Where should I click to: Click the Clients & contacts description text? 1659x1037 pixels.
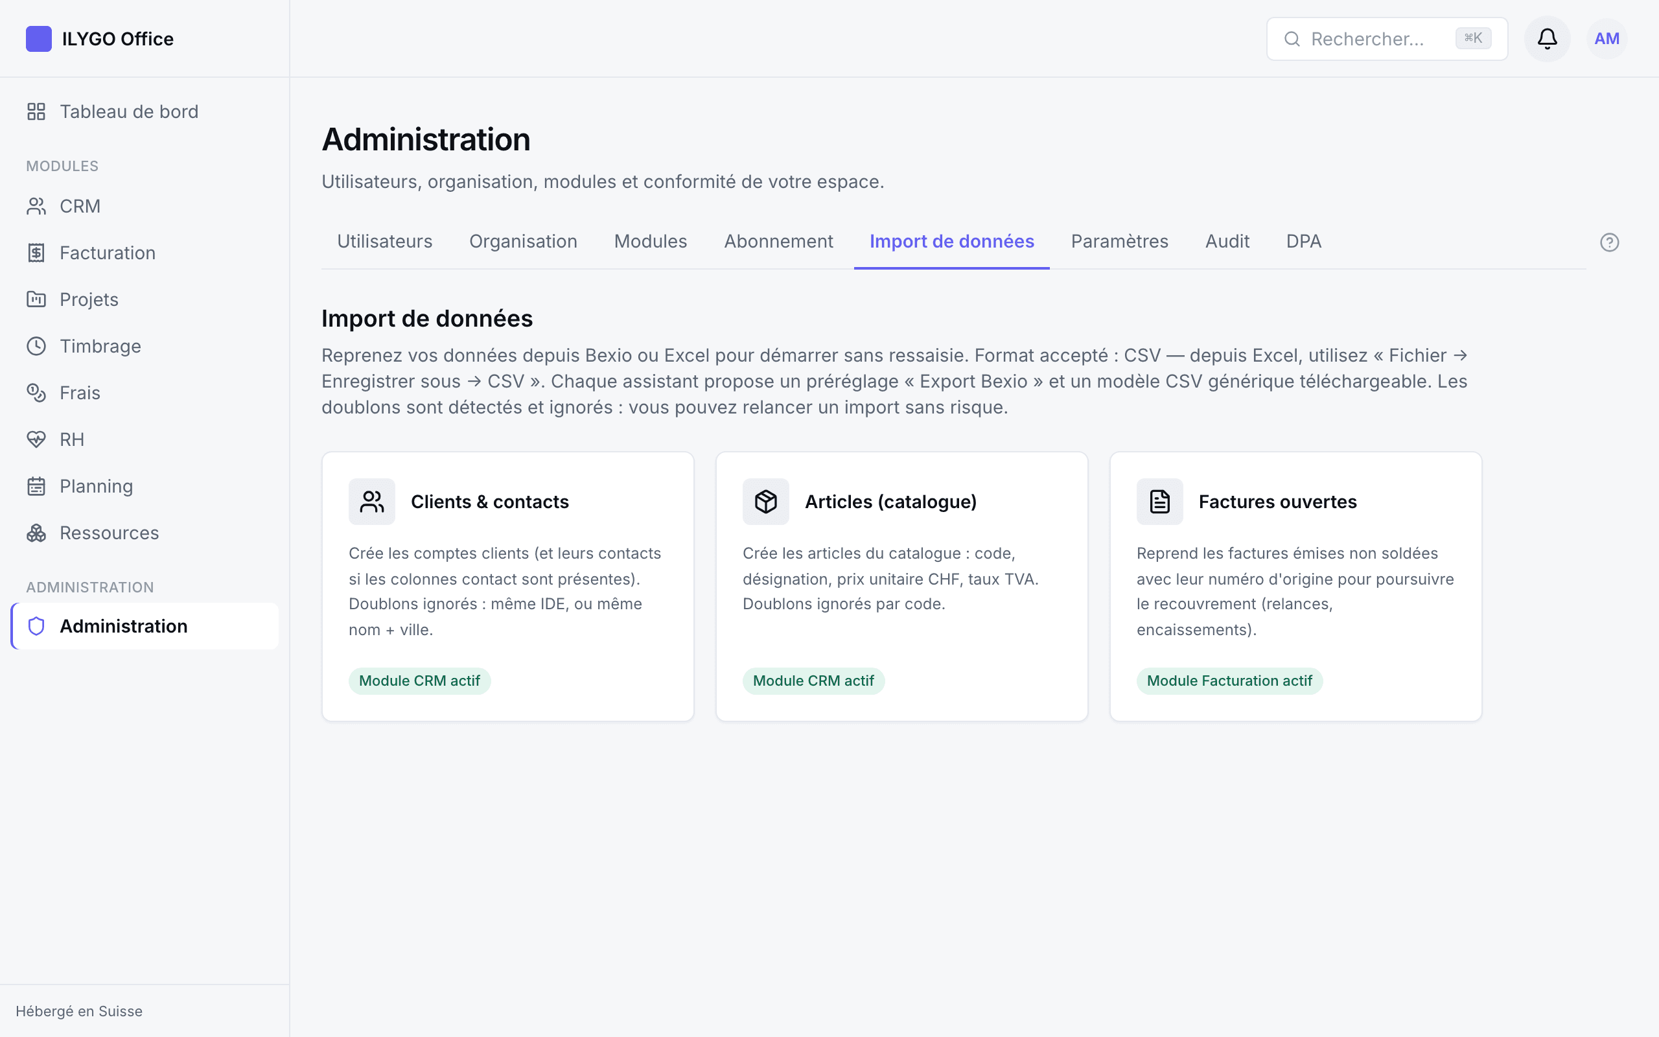(x=506, y=590)
